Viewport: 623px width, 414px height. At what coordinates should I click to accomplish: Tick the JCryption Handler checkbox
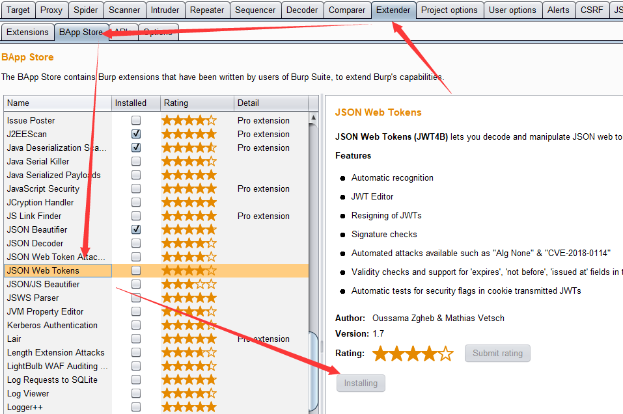point(136,202)
